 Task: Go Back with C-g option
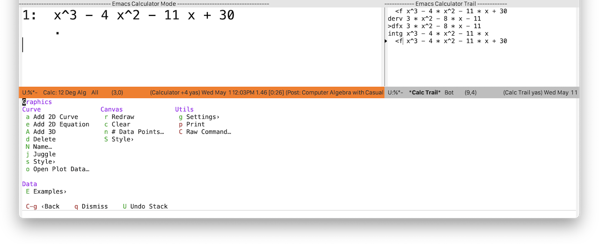(43, 206)
